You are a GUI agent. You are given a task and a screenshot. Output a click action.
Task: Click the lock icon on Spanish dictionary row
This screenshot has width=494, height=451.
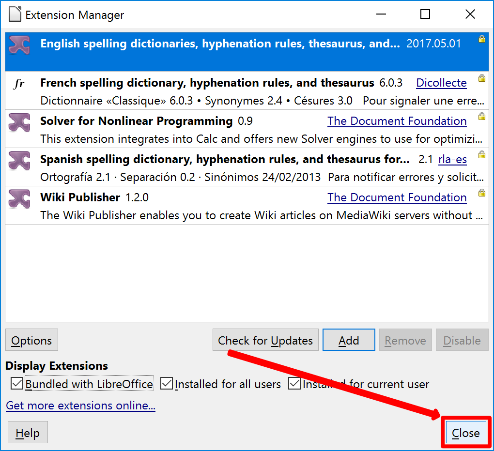point(482,154)
